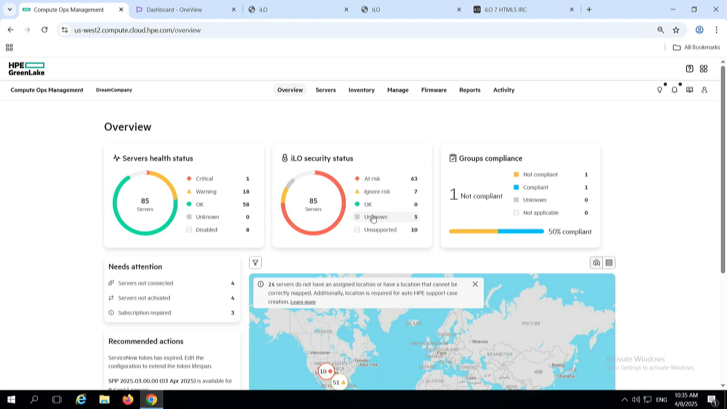This screenshot has width=727, height=409.
Task: Toggle the Unknown status in iLO security donut
Action: 375,217
